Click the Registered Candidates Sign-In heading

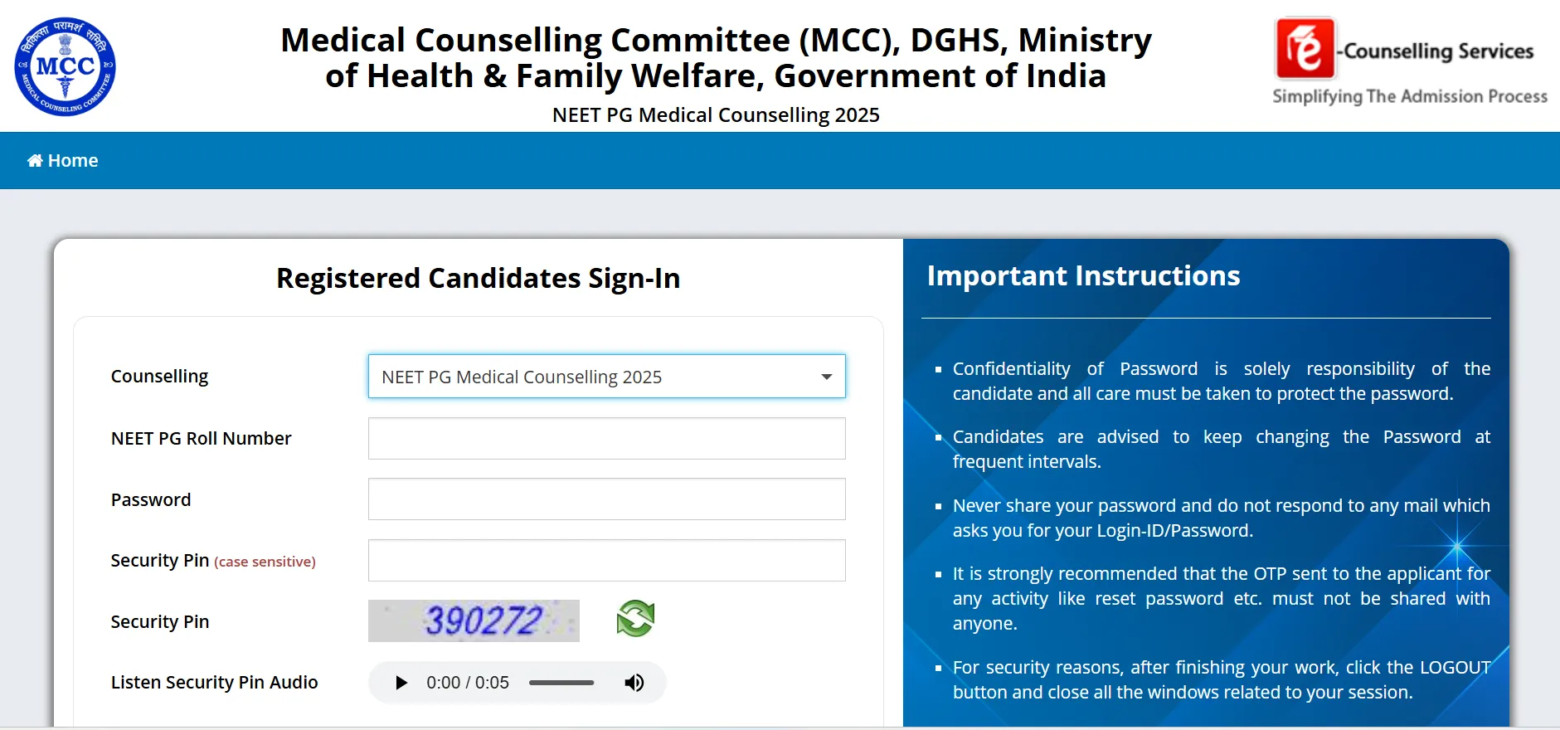click(x=478, y=279)
